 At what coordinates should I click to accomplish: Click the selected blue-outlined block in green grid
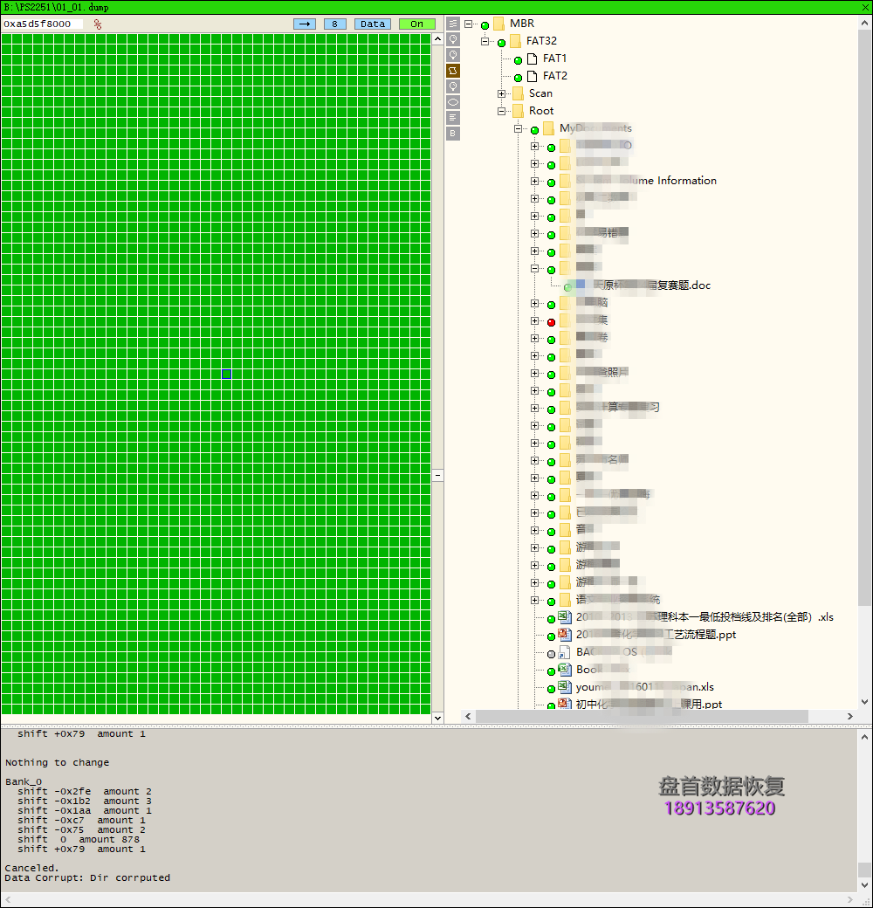click(x=227, y=374)
